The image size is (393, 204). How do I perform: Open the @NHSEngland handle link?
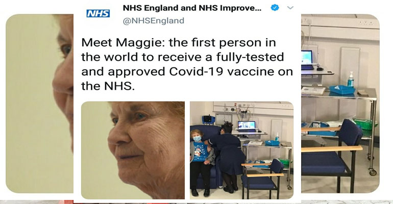154,20
